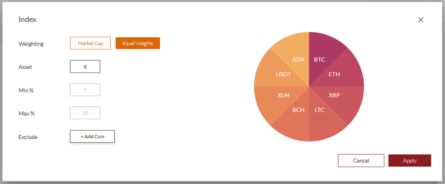Screen dimensions: 445x184
Task: Click the Index dialog title
Action: coord(27,19)
